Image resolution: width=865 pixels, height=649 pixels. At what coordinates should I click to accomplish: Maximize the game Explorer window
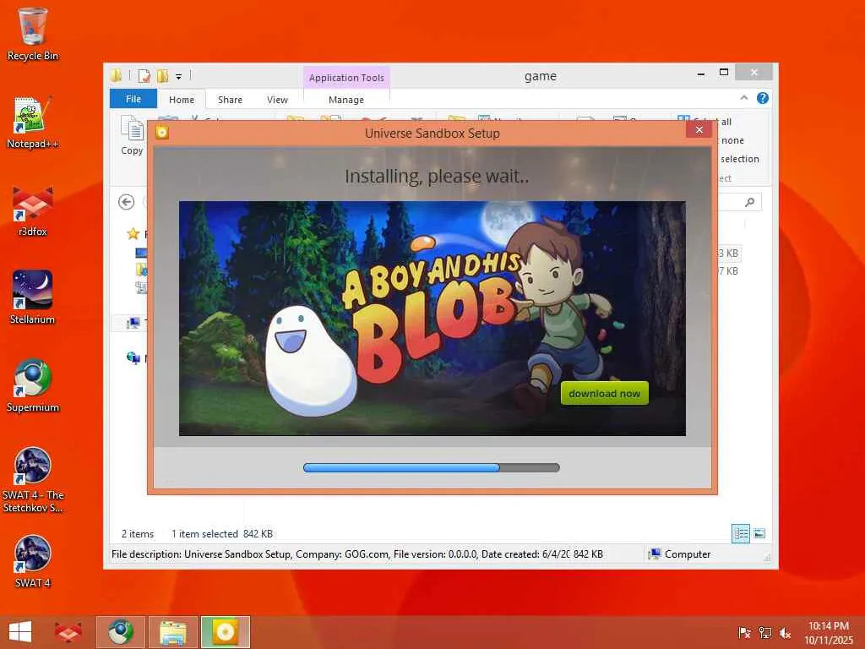(724, 73)
